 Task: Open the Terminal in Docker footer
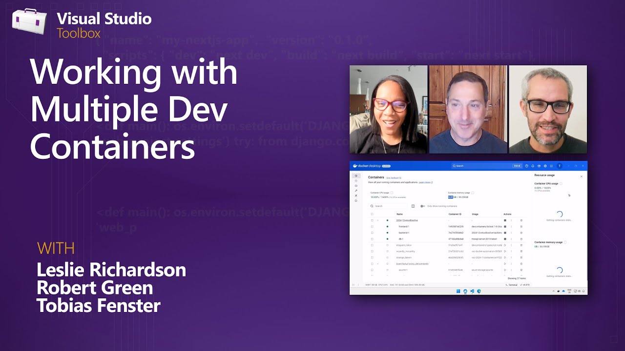pos(511,285)
